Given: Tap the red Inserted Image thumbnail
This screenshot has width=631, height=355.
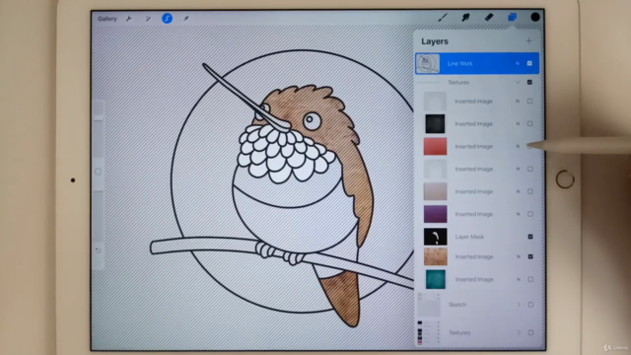Looking at the screenshot, I should coord(435,147).
